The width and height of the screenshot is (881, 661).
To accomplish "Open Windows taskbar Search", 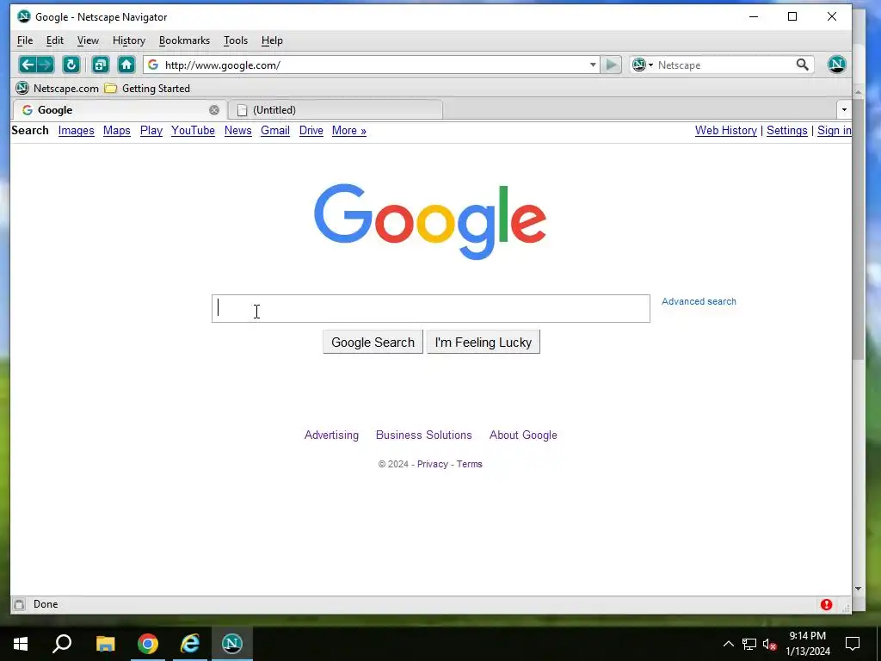I will click(62, 644).
